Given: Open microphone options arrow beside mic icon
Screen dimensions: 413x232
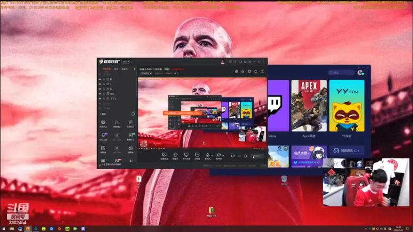Looking at the screenshot, I should (212, 156).
